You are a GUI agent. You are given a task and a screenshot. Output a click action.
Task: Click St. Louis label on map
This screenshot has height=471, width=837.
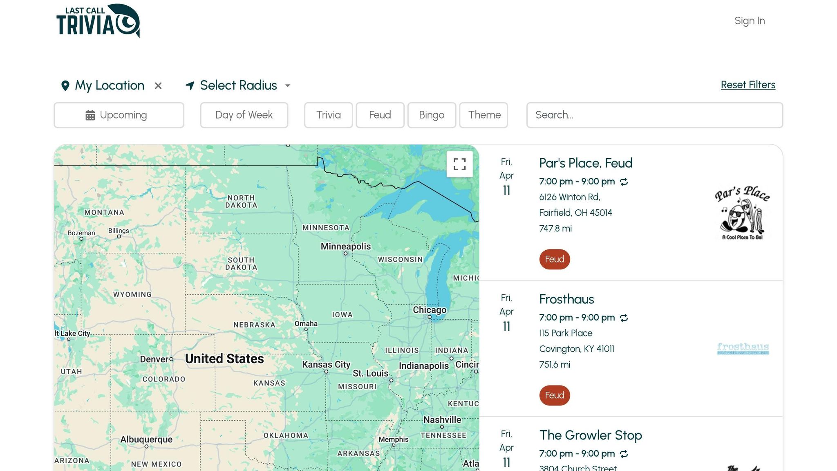point(371,373)
